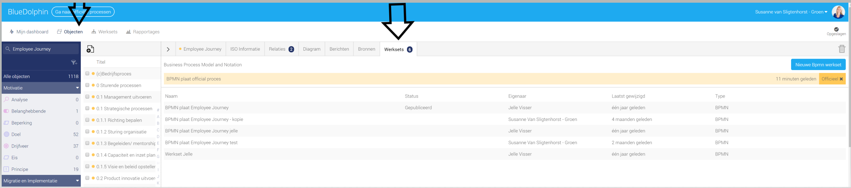
Task: Sort by Eigenaar column header
Action: pos(517,96)
